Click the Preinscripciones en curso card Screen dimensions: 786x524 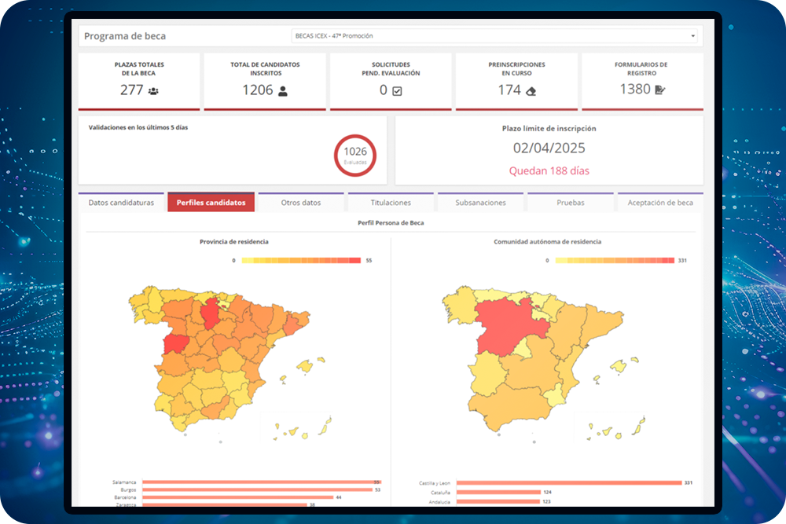[516, 81]
